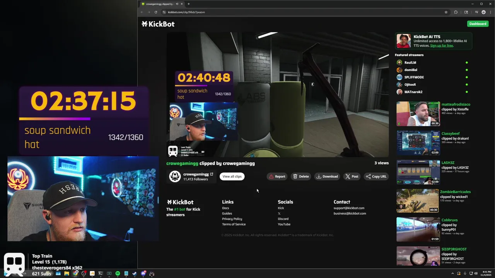The width and height of the screenshot is (495, 278).
Task: Click support@kickbot.com email link
Action: [x=349, y=208]
